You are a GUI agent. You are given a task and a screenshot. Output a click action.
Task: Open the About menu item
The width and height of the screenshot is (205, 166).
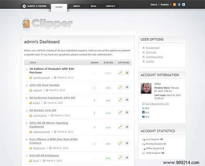(x=76, y=6)
